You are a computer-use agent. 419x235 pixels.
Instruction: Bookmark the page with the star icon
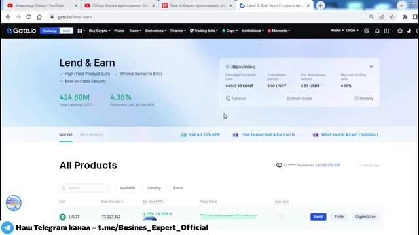click(x=392, y=17)
